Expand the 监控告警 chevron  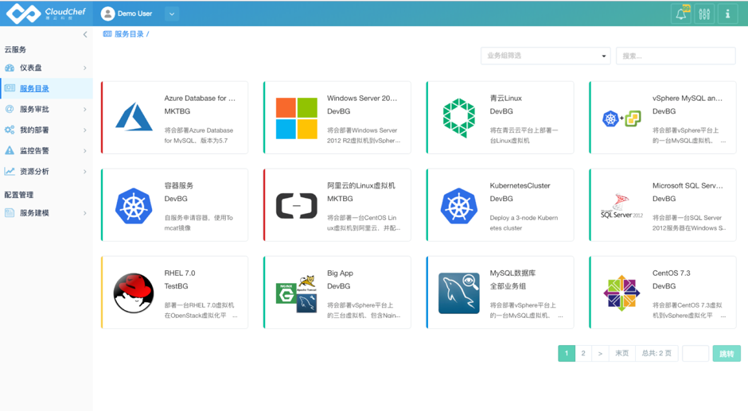(x=85, y=151)
